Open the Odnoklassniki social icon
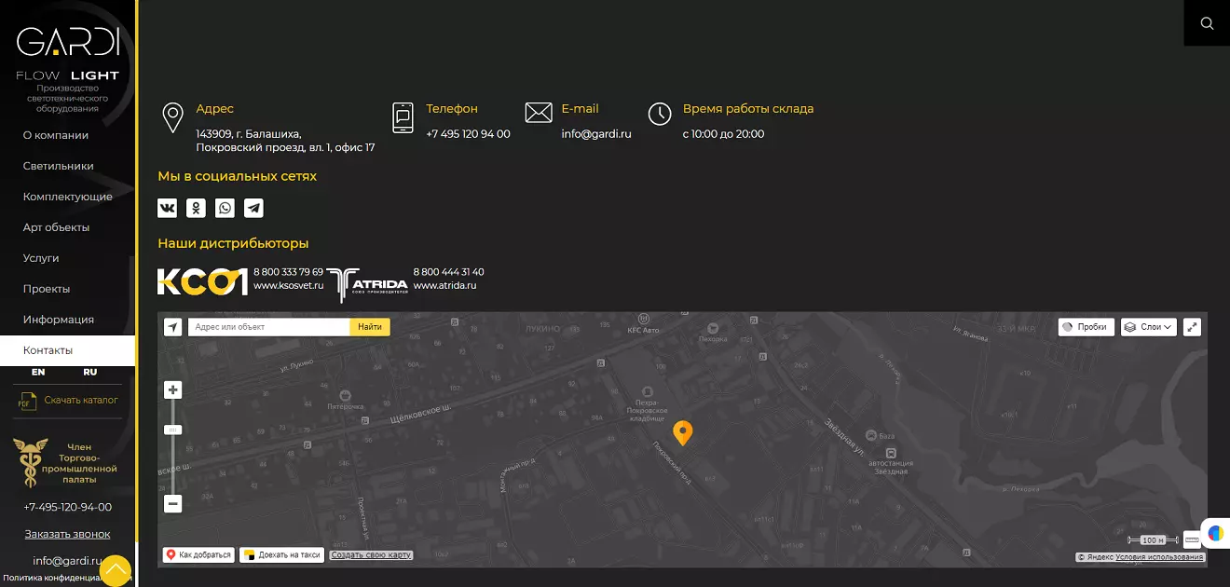Screen dimensions: 1230x587 point(196,208)
